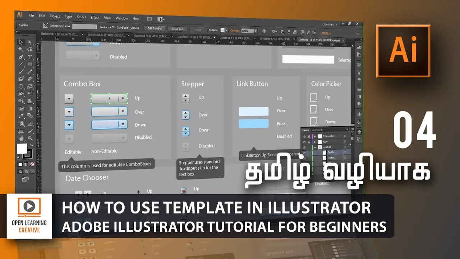The height and width of the screenshot is (259, 460).
Task: Click the Opacity 100% value field
Action: tap(247, 31)
